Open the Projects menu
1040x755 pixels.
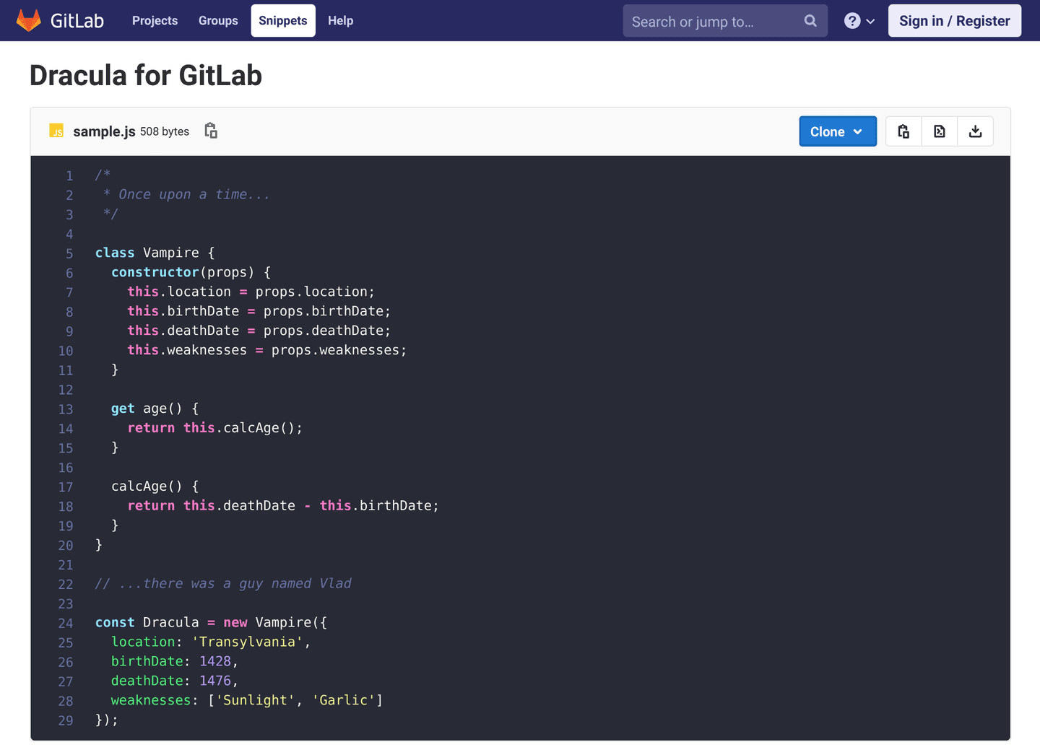tap(155, 20)
